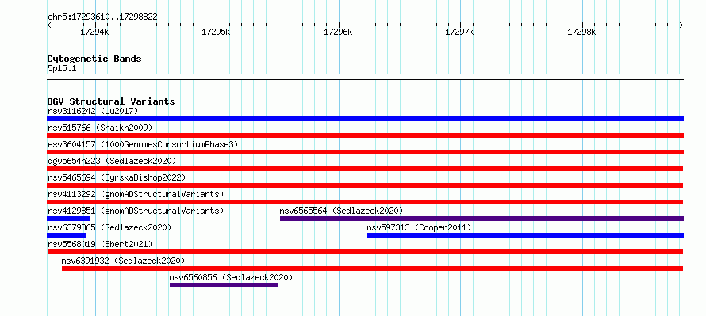Click the 17295k ruler label
The width and height of the screenshot is (706, 316).
(216, 32)
